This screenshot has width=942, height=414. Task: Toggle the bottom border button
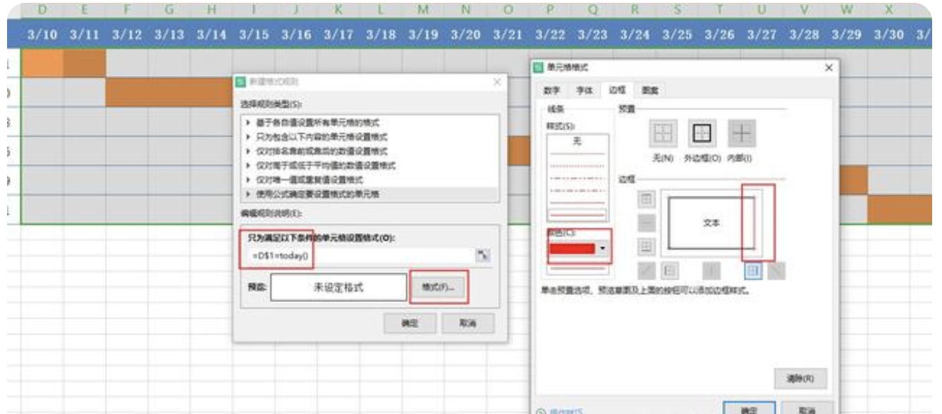pos(647,246)
